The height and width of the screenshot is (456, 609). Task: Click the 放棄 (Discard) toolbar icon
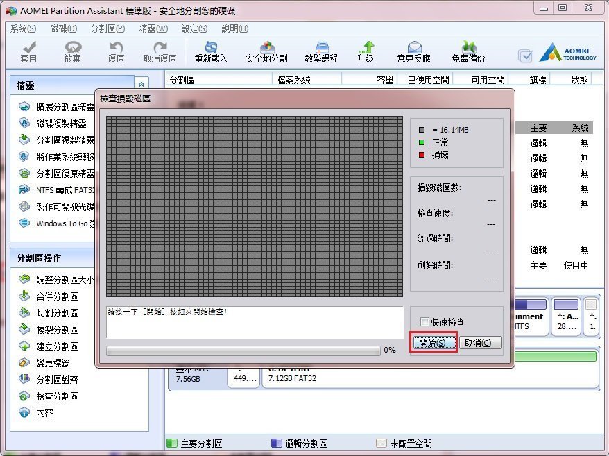pyautogui.click(x=73, y=51)
